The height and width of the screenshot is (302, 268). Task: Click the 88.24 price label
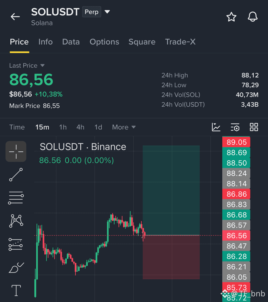[236, 173]
